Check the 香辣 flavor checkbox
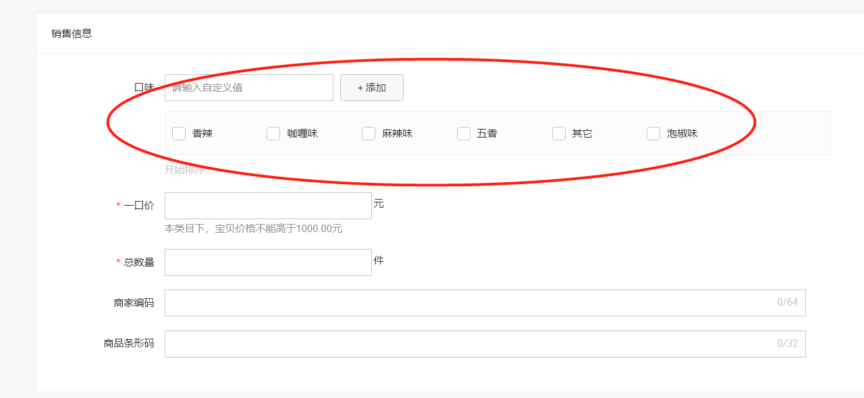864x398 pixels. pyautogui.click(x=179, y=134)
